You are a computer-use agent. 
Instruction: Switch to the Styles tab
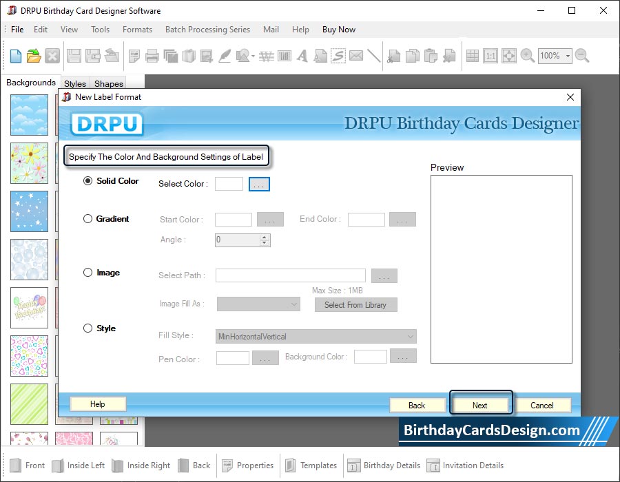[75, 84]
